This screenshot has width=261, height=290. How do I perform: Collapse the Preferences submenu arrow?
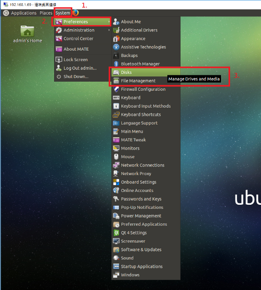(x=109, y=21)
